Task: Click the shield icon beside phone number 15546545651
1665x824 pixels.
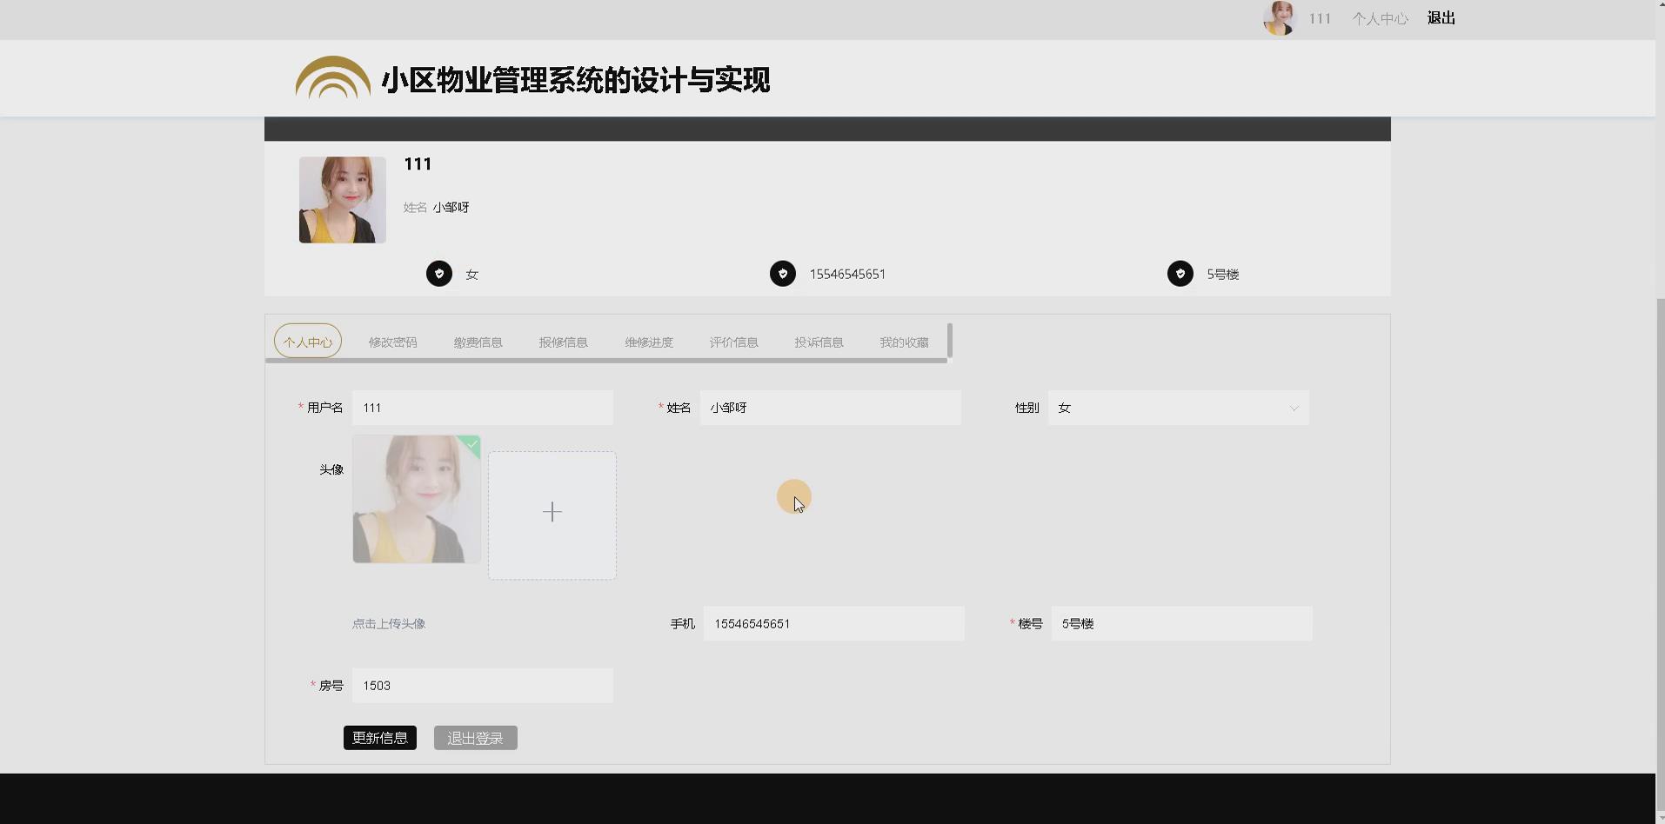Action: tap(785, 273)
